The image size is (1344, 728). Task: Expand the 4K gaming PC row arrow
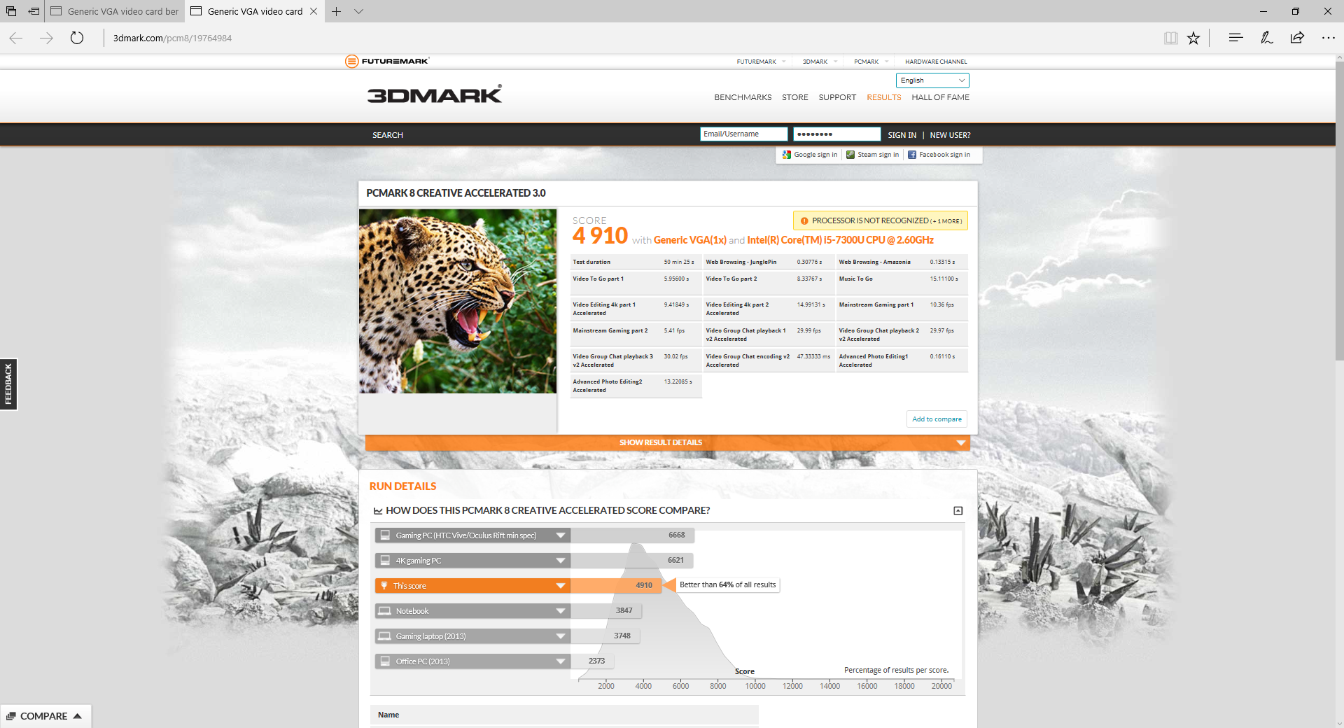[x=561, y=561]
